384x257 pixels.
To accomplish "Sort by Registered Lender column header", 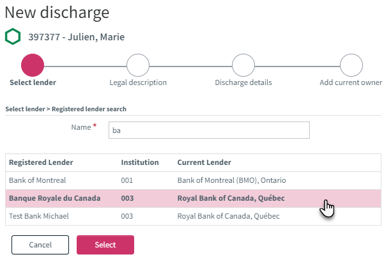I will 41,162.
